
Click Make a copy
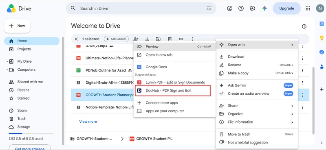click(x=257, y=73)
